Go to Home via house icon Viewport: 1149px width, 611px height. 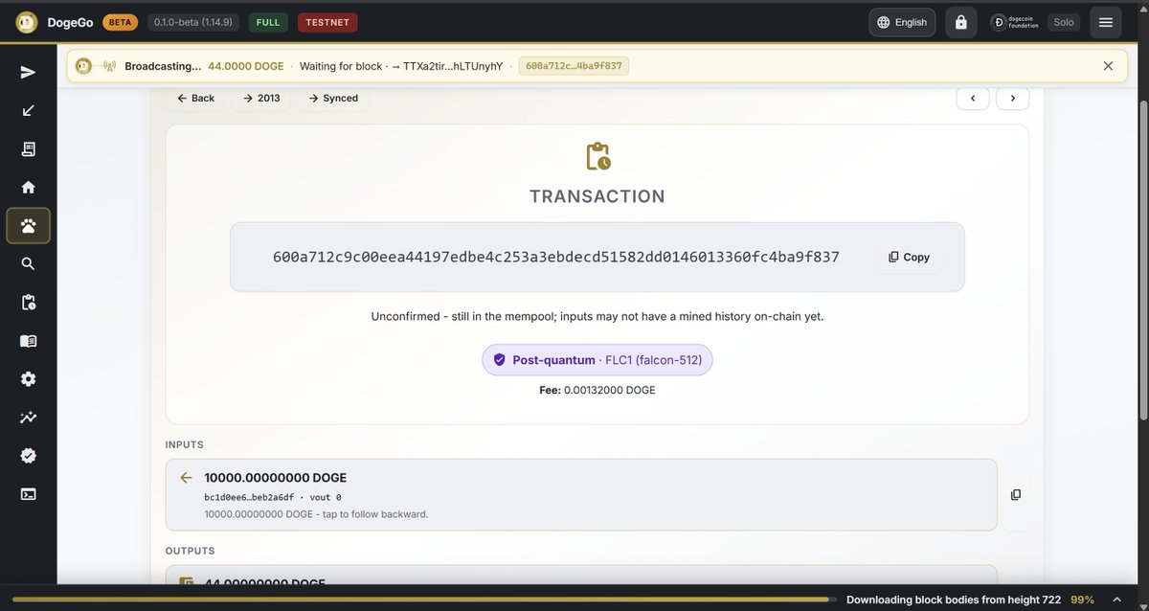[28, 187]
